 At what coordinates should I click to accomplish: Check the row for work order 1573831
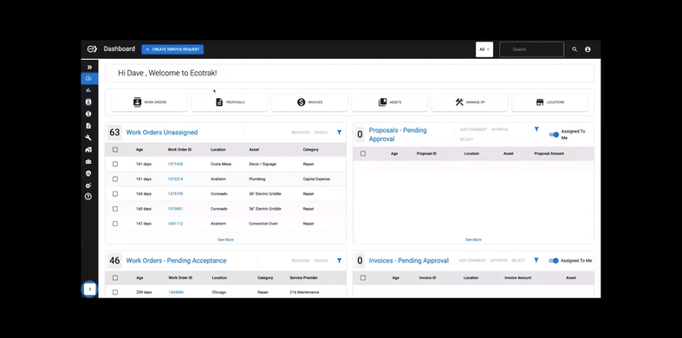115,209
